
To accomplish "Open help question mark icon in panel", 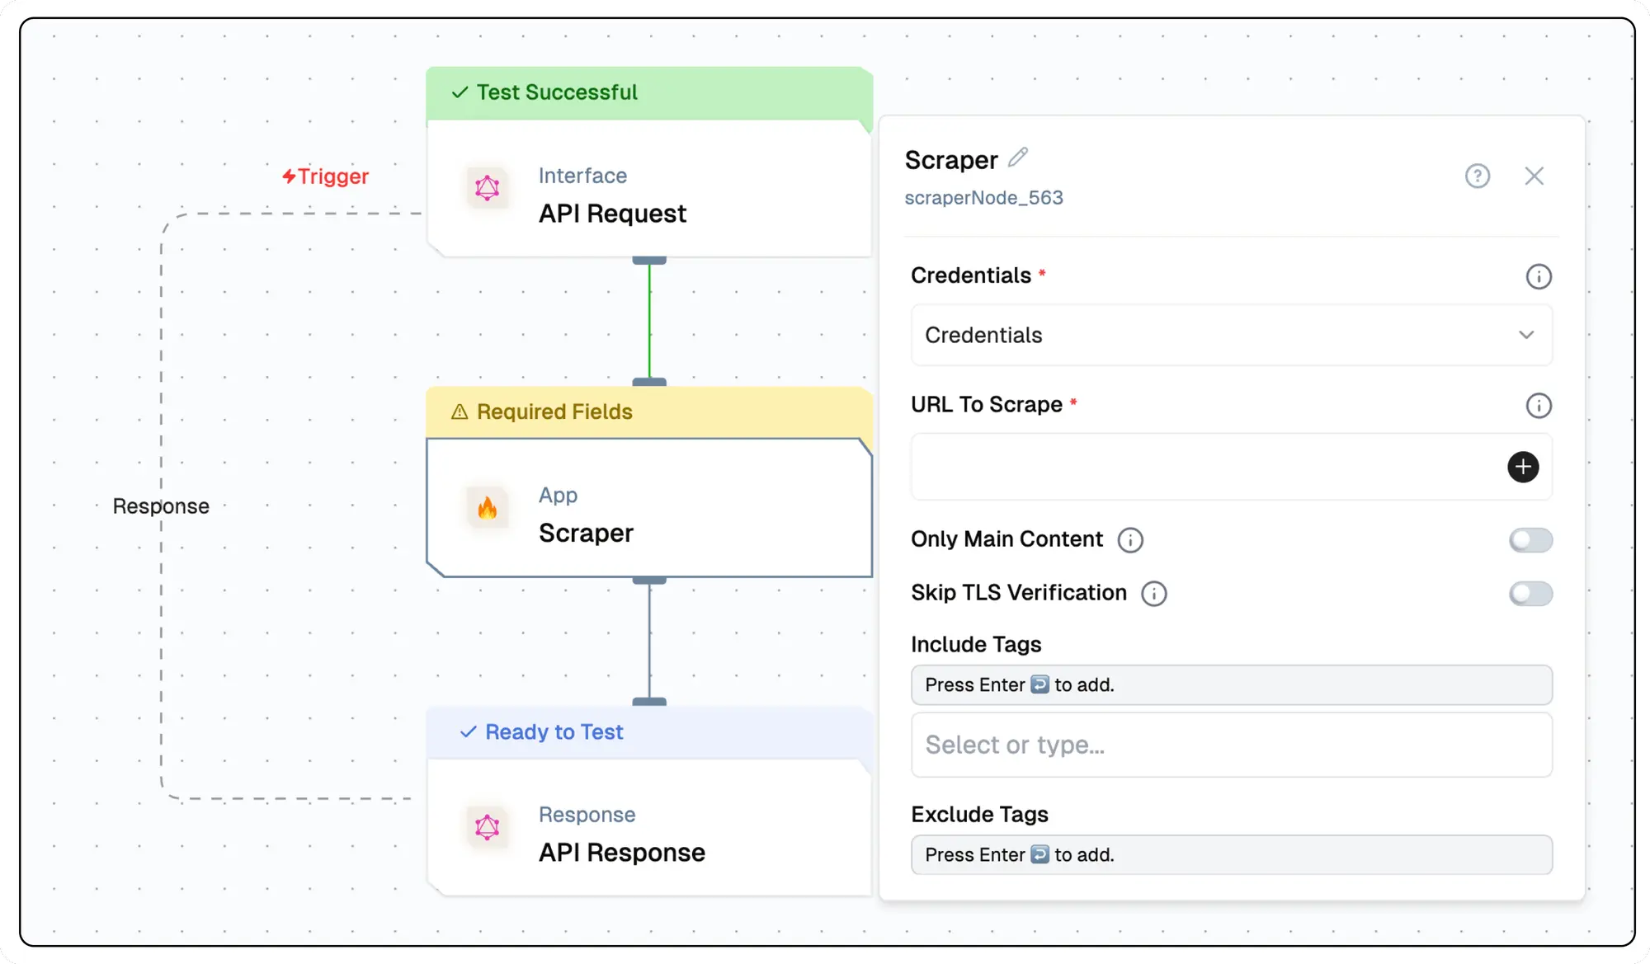I will click(x=1477, y=176).
